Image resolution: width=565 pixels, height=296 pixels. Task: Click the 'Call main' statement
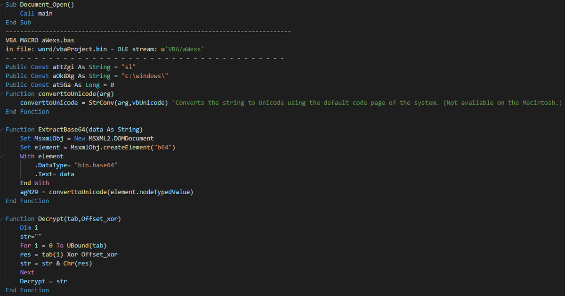36,14
